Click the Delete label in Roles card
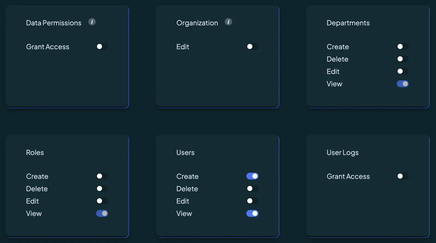Image resolution: width=436 pixels, height=243 pixels. pyautogui.click(x=37, y=189)
